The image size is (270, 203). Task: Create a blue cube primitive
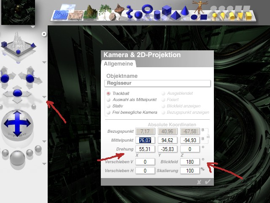[167, 10]
